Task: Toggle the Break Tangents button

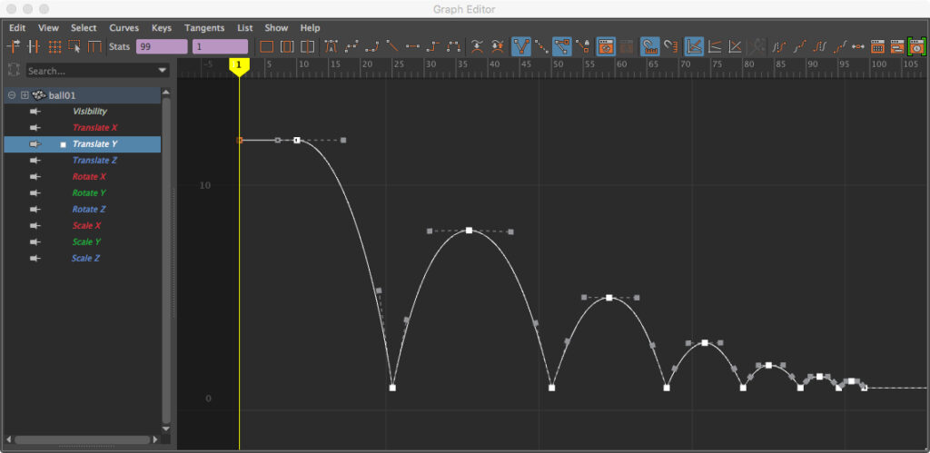Action: pos(521,45)
